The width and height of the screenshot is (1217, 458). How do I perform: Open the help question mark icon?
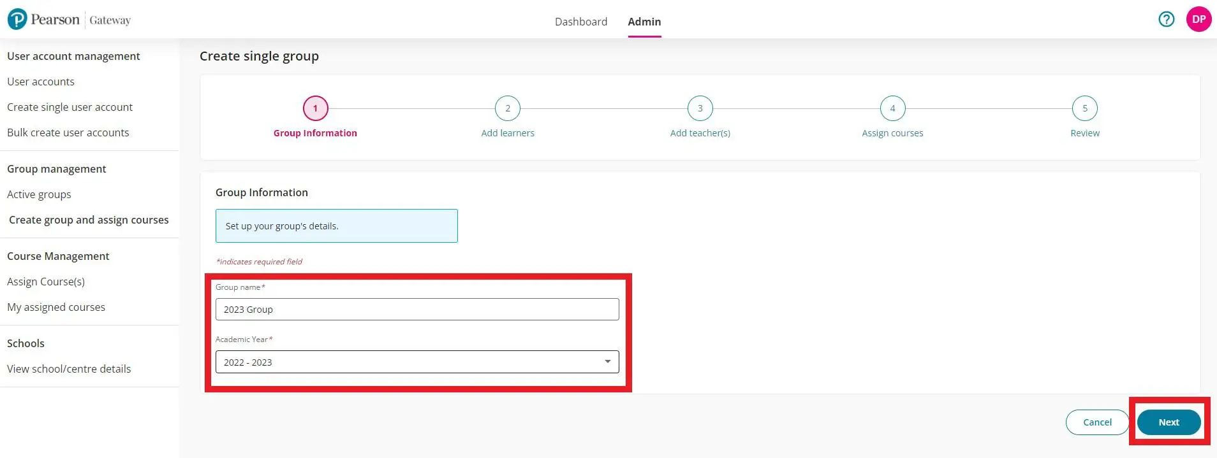[x=1166, y=19]
